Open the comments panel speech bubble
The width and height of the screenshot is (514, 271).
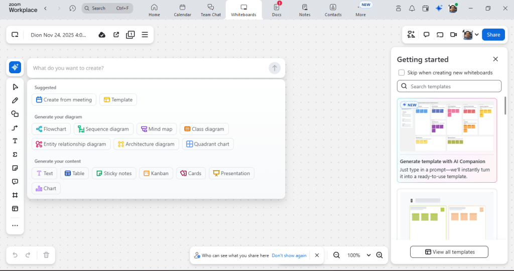(427, 35)
